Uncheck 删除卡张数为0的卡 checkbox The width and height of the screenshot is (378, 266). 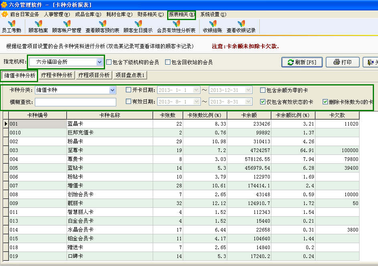tap(325, 102)
